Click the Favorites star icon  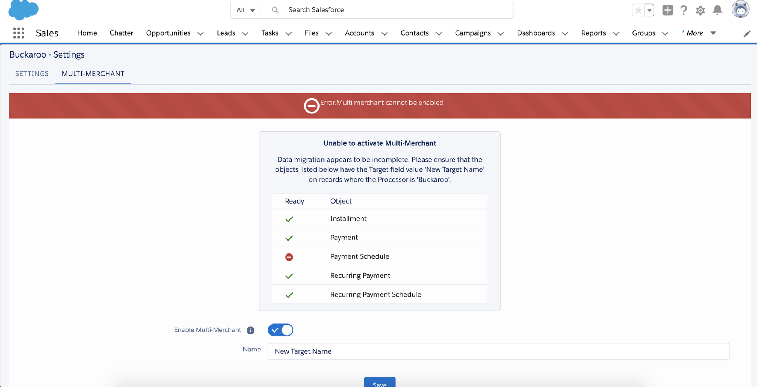click(x=638, y=10)
